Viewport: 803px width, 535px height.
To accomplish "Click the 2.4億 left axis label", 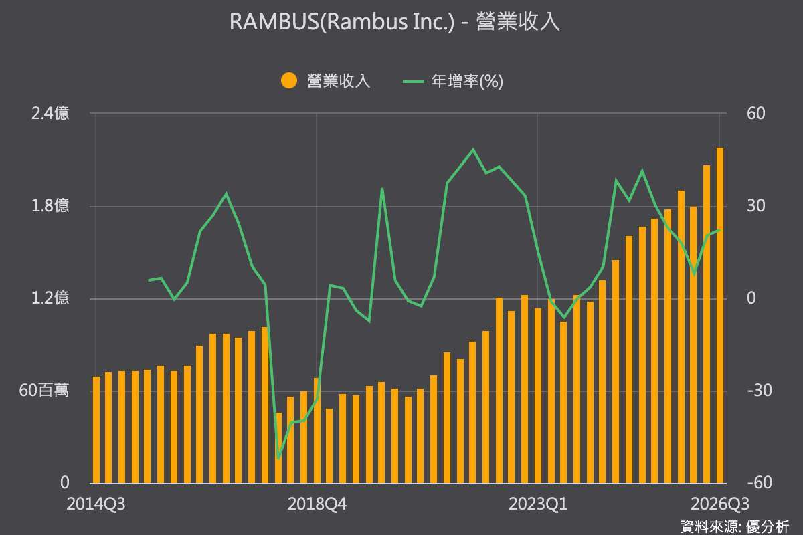I will [50, 114].
